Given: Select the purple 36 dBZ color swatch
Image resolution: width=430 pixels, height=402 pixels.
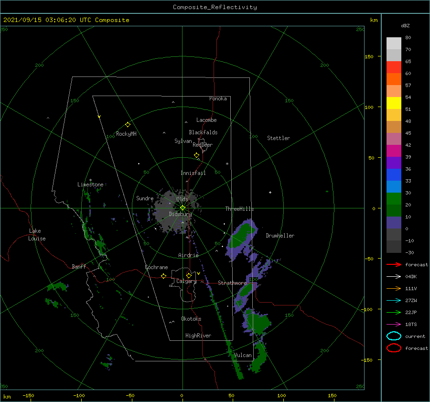Looking at the screenshot, I should pos(394,163).
